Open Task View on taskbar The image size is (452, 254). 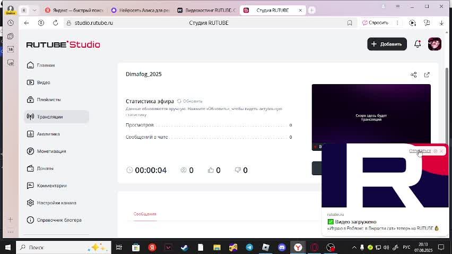(119, 247)
